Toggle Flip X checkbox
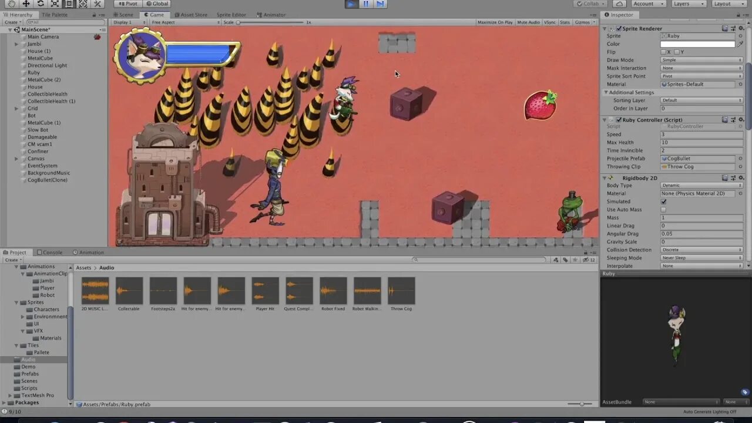The height and width of the screenshot is (423, 752). pos(663,52)
